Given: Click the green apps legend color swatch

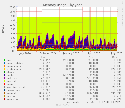Looking at the screenshot, I should 4,60.
